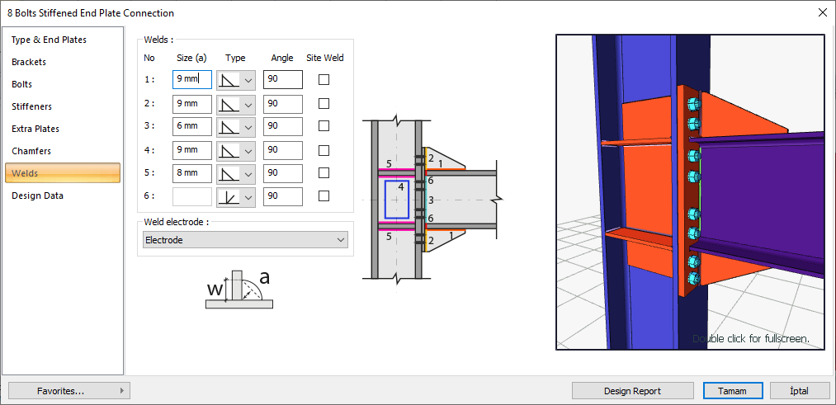The width and height of the screenshot is (836, 405).
Task: Click the fillet weld symbol for weld 2
Action: [x=229, y=104]
